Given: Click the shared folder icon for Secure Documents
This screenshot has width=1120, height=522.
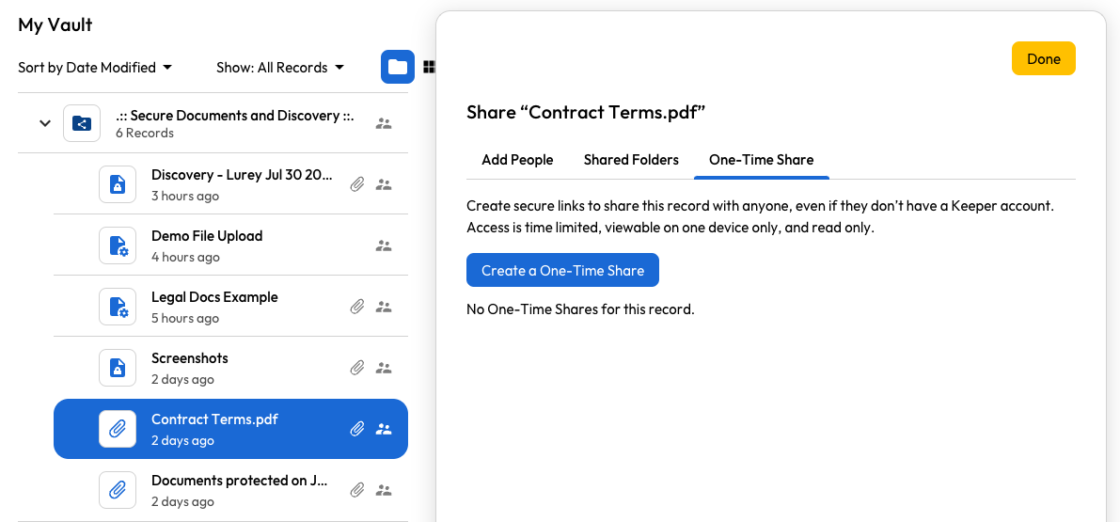Looking at the screenshot, I should pos(82,123).
